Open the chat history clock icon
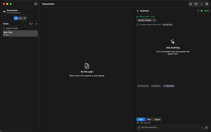The height and width of the screenshot is (132, 211). tap(198, 11)
